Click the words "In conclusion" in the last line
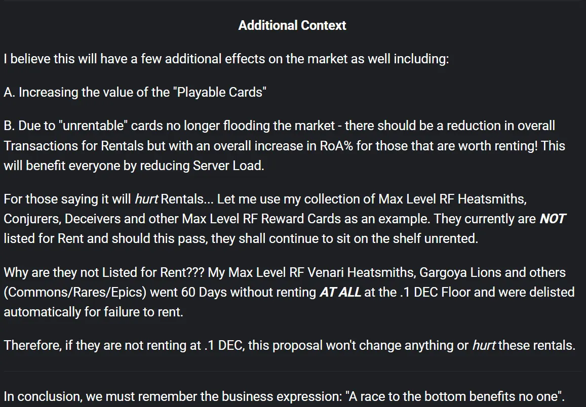This screenshot has width=586, height=407. point(43,396)
